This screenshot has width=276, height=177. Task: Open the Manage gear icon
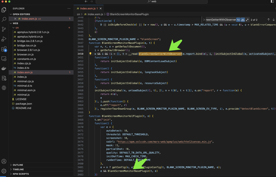(x=4, y=171)
